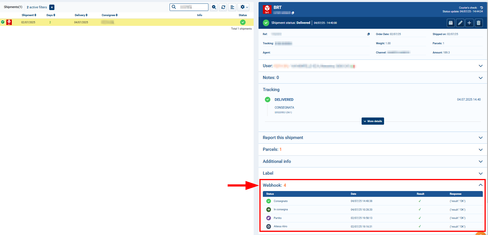Viewport: 488px width, 235px height.
Task: Sort by Days column
Action: tap(51, 15)
